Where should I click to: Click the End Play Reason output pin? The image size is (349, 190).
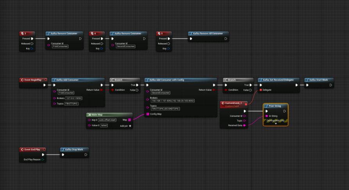click(43, 159)
